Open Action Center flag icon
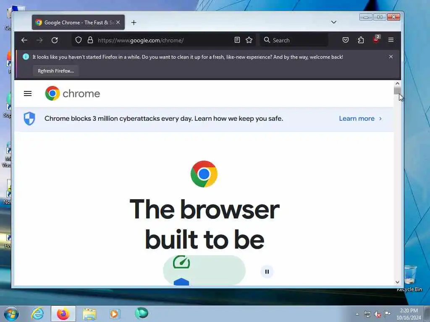 tap(387, 314)
